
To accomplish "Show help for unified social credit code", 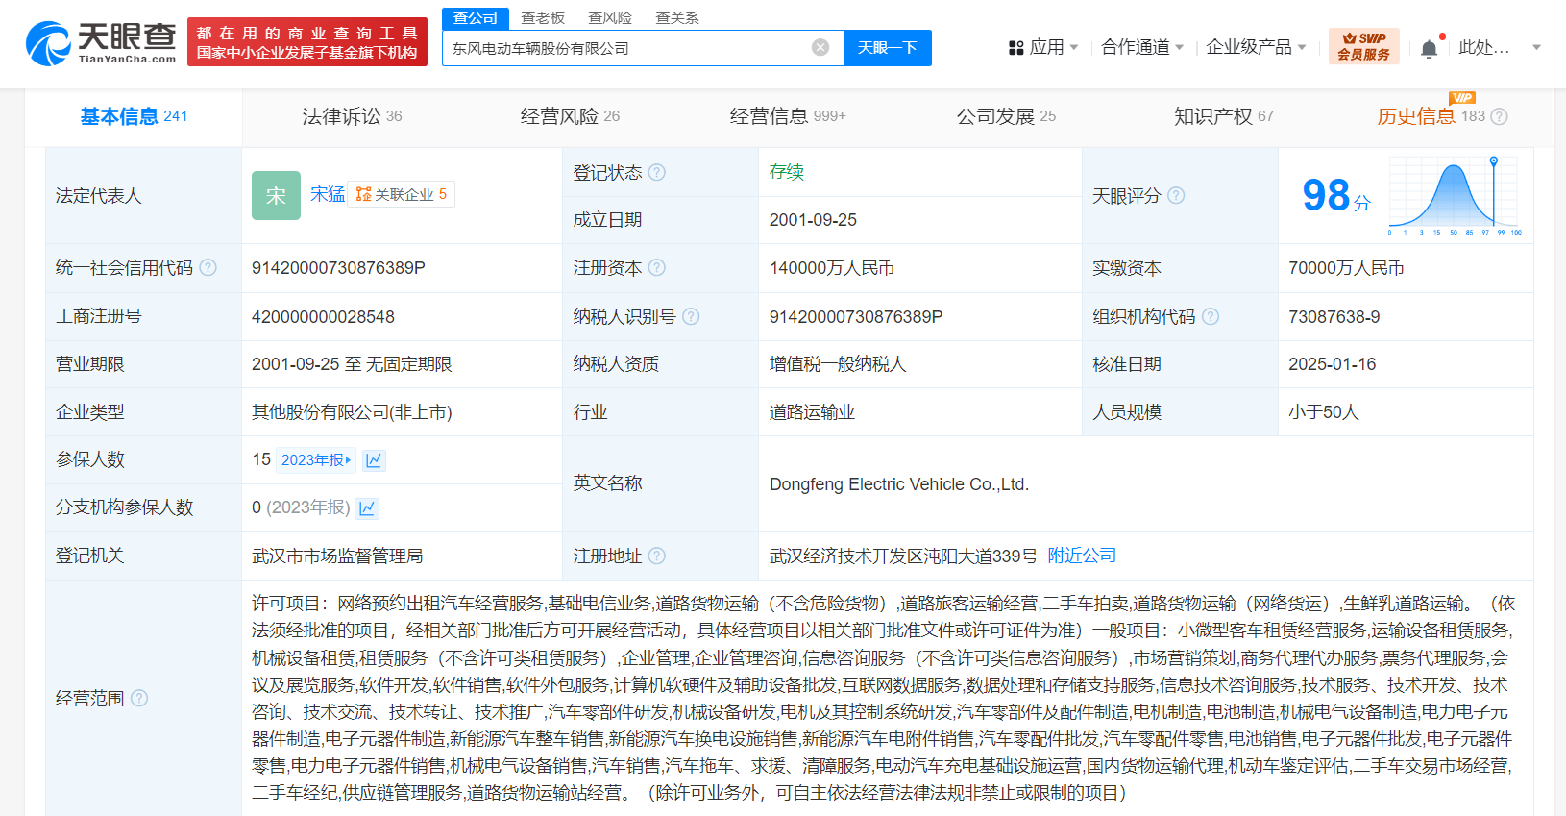I will [208, 268].
